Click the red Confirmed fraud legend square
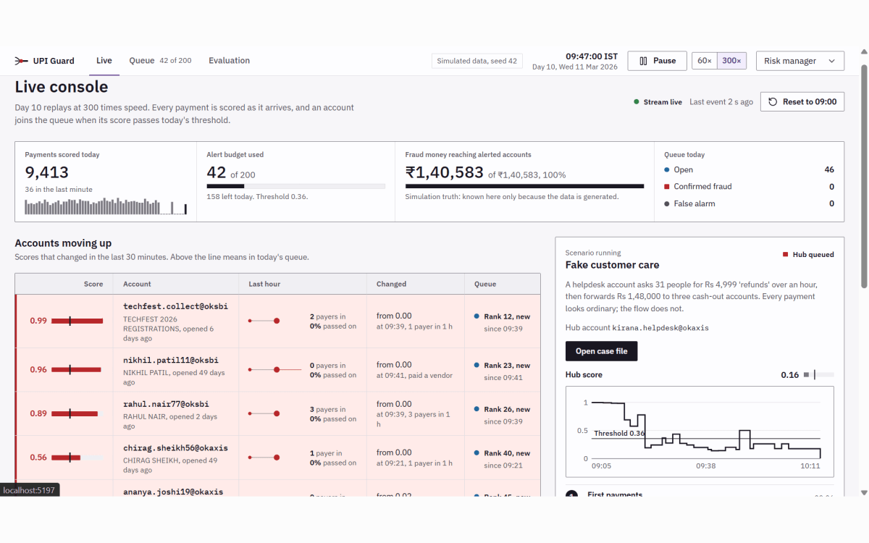 point(667,187)
